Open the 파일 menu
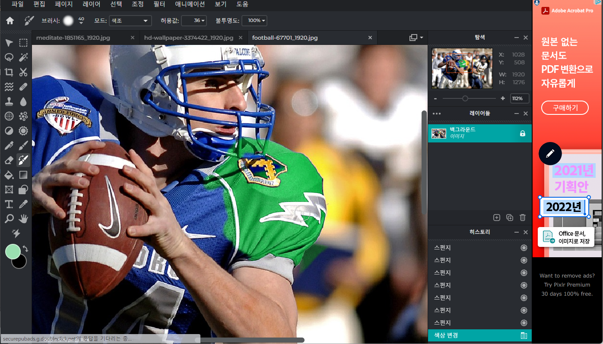This screenshot has height=344, width=603. (18, 4)
